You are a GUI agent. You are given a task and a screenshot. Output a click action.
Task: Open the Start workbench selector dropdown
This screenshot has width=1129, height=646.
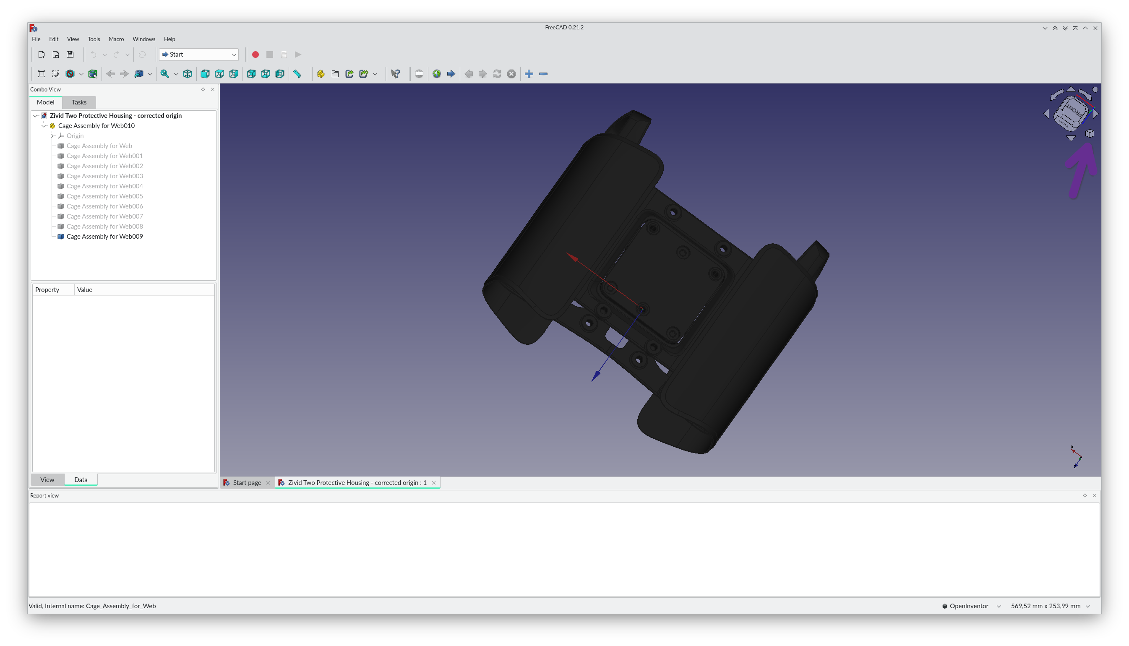click(x=199, y=55)
